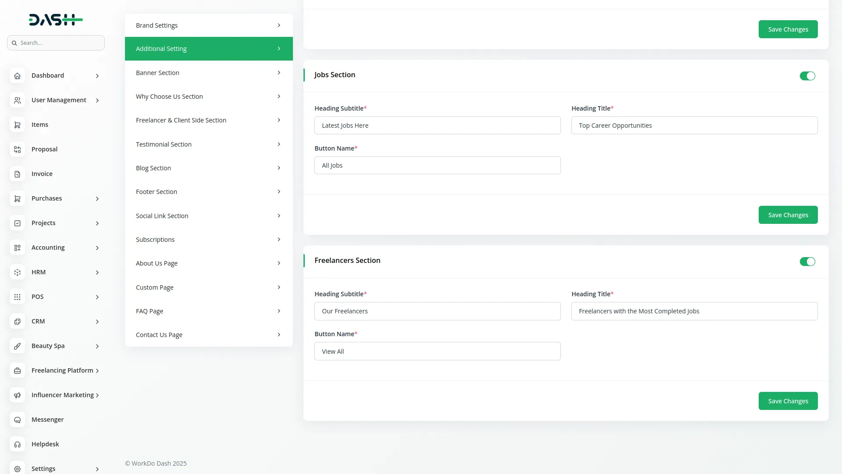Image resolution: width=842 pixels, height=474 pixels.
Task: Expand the Freelancing Platform menu
Action: pyautogui.click(x=97, y=370)
